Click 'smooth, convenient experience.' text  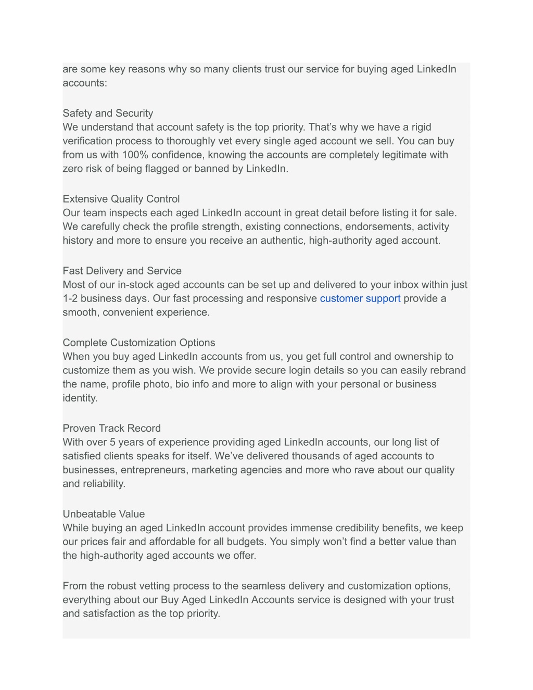(x=136, y=312)
